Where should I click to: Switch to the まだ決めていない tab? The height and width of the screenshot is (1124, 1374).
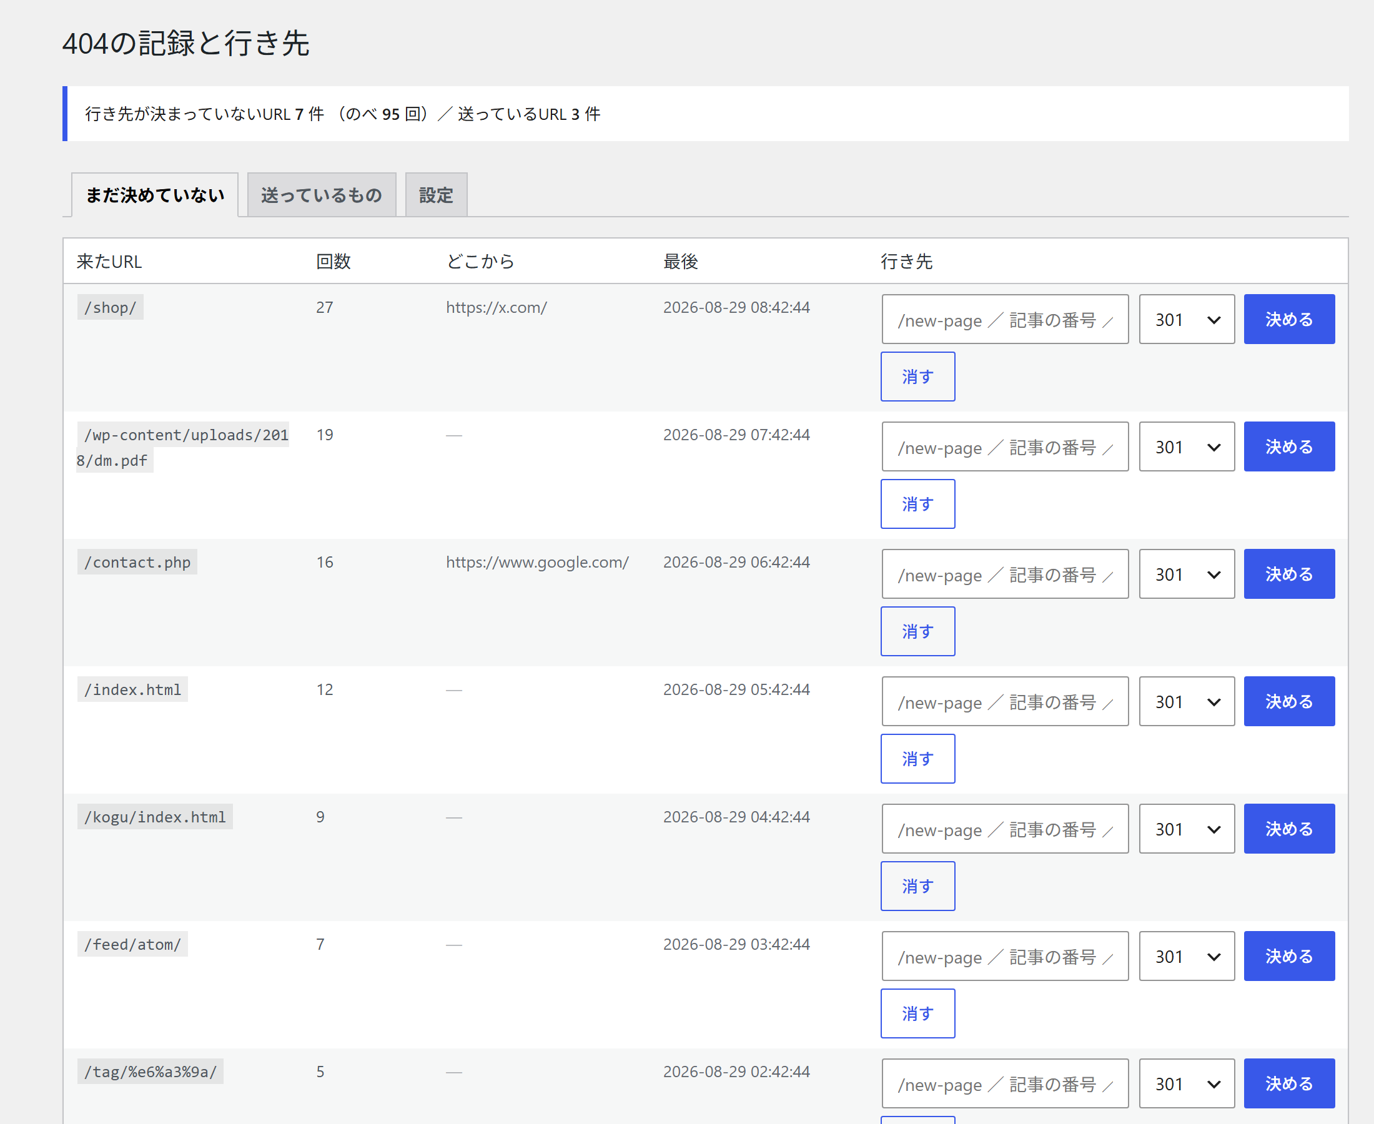tap(155, 195)
